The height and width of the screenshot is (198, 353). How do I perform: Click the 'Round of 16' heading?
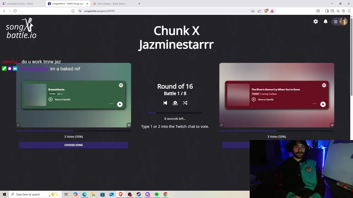[175, 86]
